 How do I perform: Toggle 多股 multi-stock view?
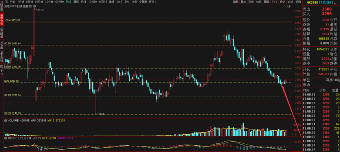pyautogui.click(x=251, y=2)
